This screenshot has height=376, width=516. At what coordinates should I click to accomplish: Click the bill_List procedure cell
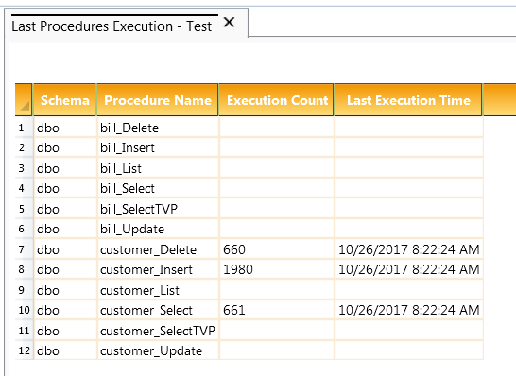click(x=158, y=168)
